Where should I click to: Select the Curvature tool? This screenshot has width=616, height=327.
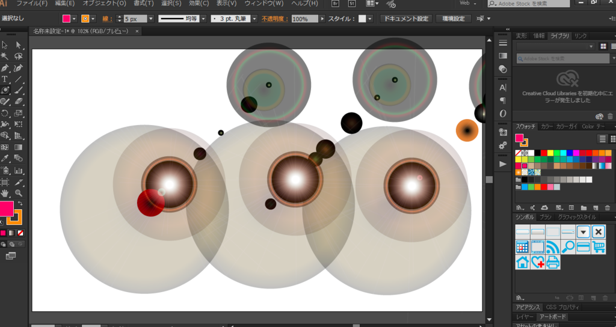tap(18, 68)
